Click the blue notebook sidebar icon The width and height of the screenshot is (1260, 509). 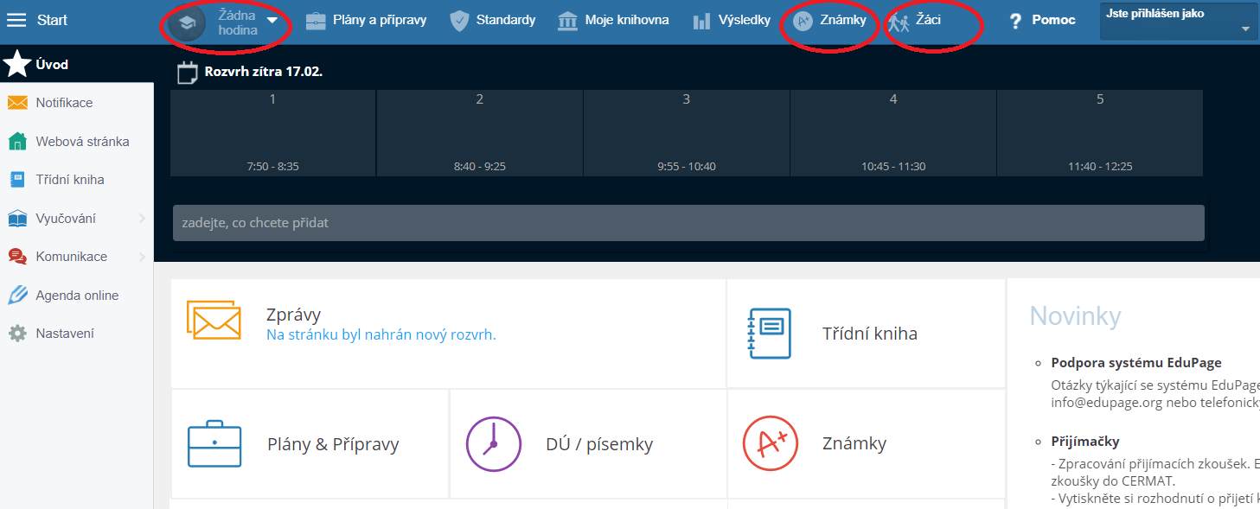tap(17, 180)
